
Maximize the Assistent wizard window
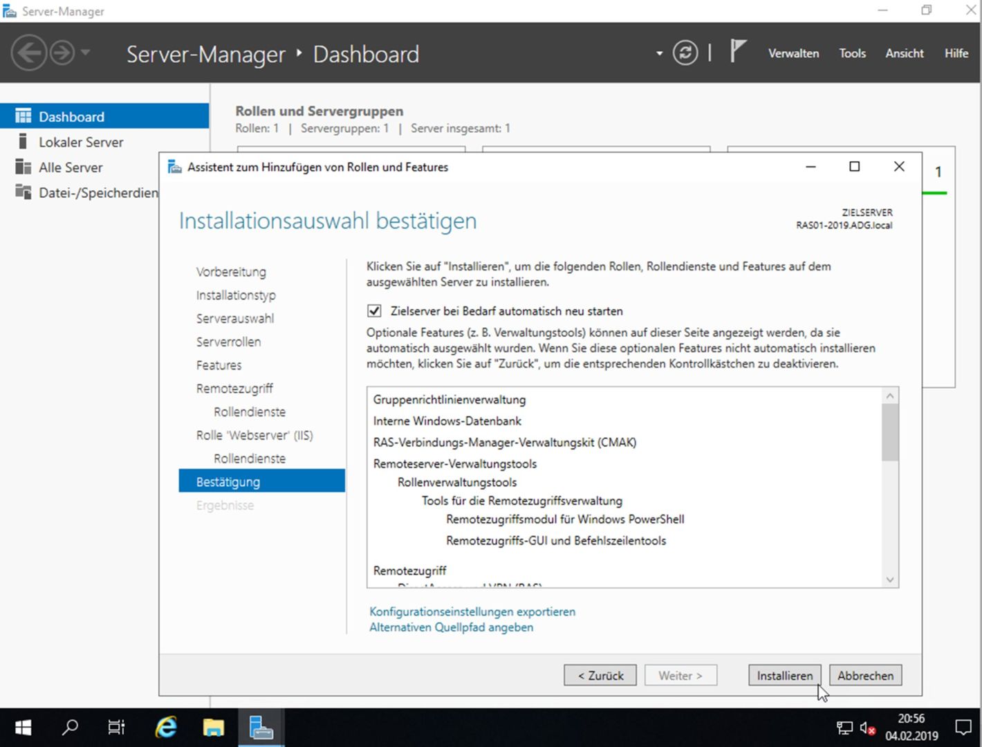point(855,167)
